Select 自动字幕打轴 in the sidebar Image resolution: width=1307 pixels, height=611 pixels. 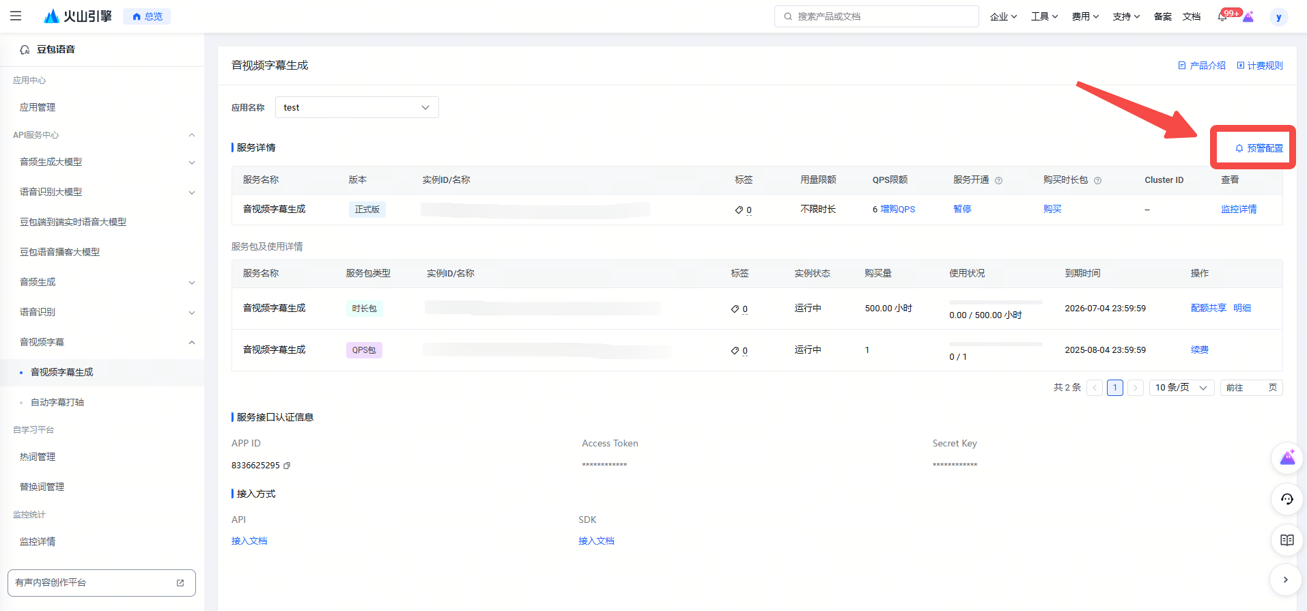tap(57, 402)
